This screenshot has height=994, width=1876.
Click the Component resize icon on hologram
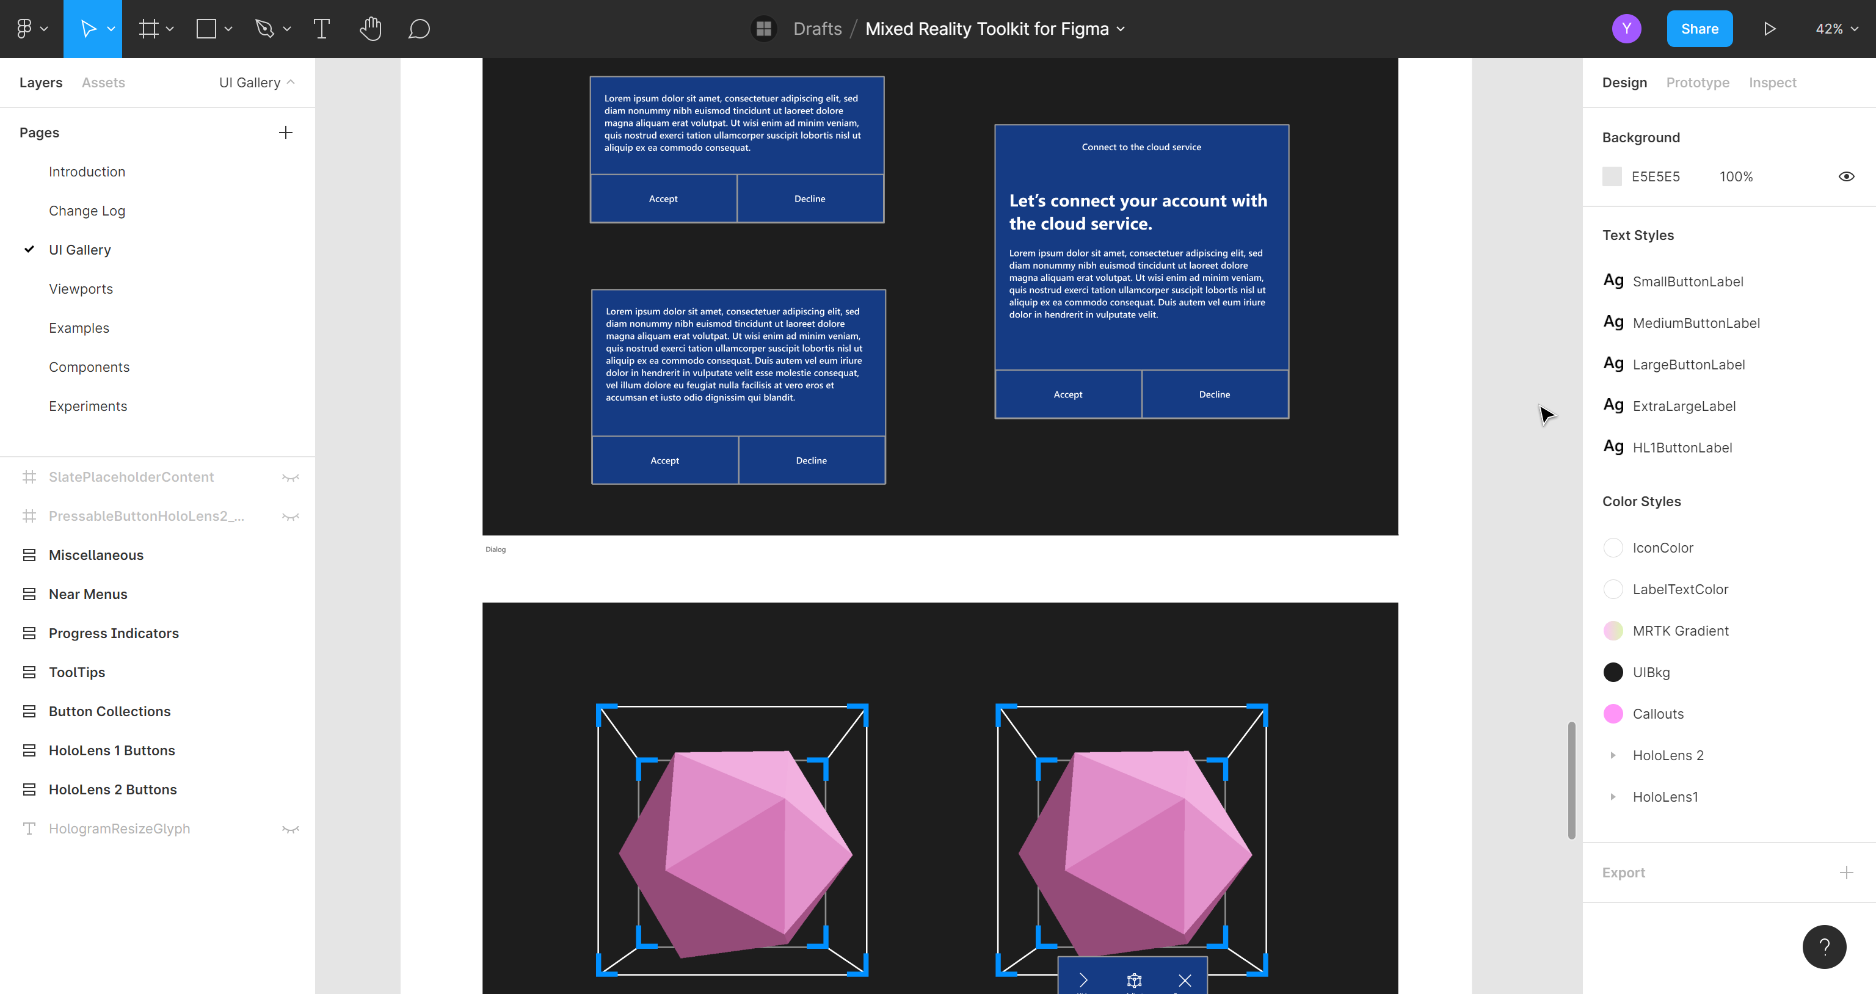click(x=1133, y=979)
